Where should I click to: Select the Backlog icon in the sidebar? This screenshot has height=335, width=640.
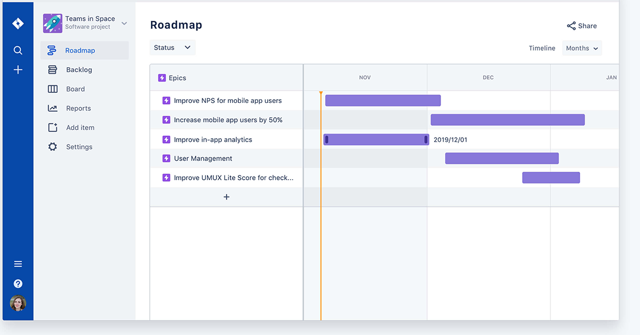click(x=52, y=69)
